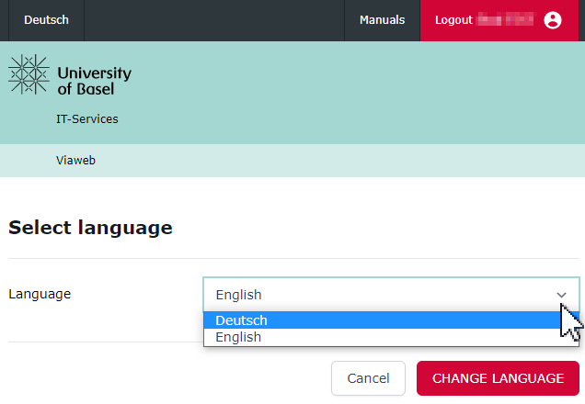Click the dark top bar's empty middle area

pyautogui.click(x=212, y=20)
